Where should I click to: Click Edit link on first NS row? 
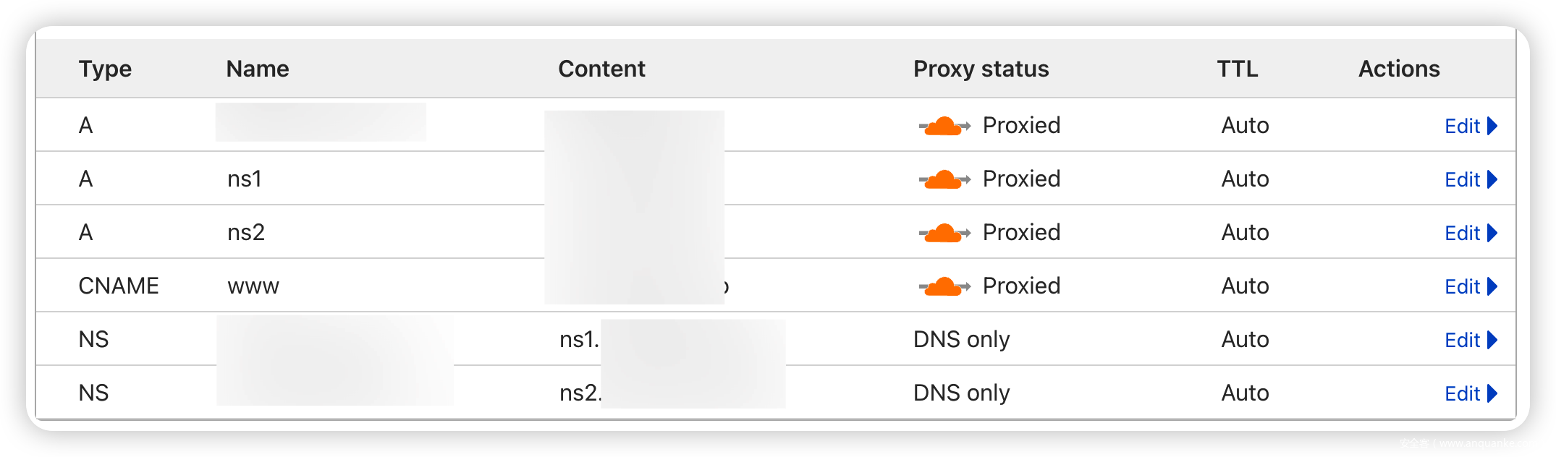pyautogui.click(x=1463, y=340)
